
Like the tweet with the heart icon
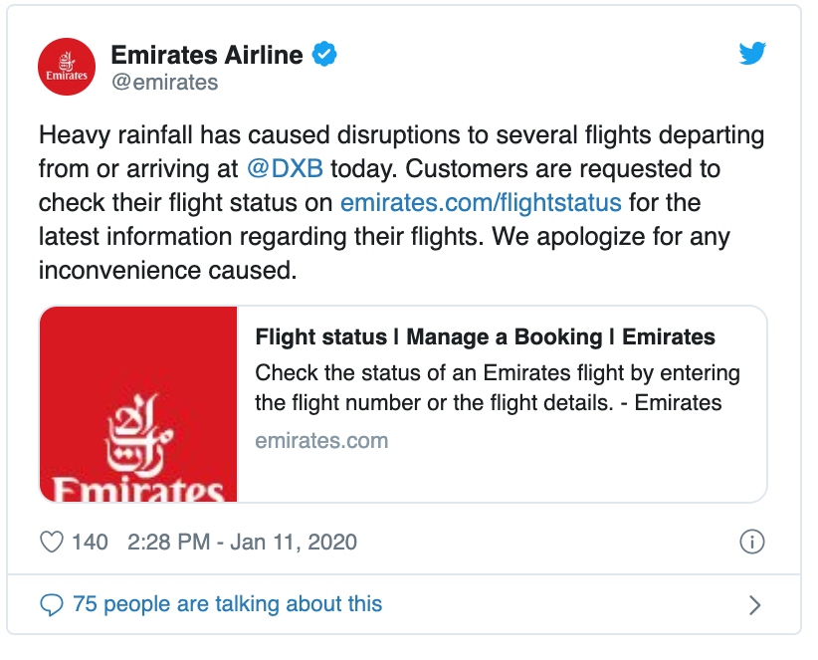click(51, 543)
